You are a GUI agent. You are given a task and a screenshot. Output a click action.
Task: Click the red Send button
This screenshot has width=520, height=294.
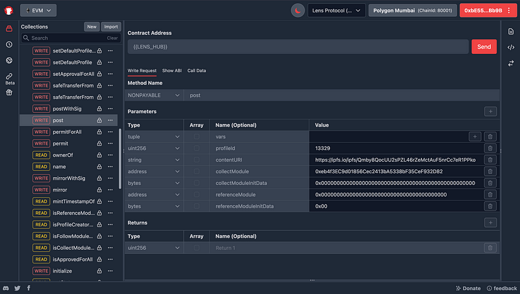[484, 47]
